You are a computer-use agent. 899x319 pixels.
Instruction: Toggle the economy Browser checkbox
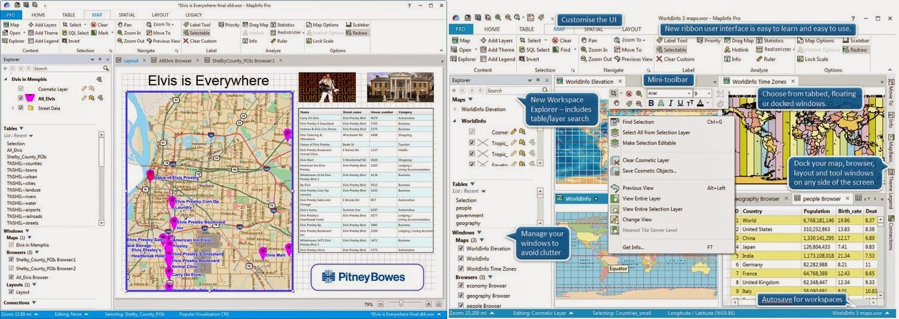(x=460, y=285)
